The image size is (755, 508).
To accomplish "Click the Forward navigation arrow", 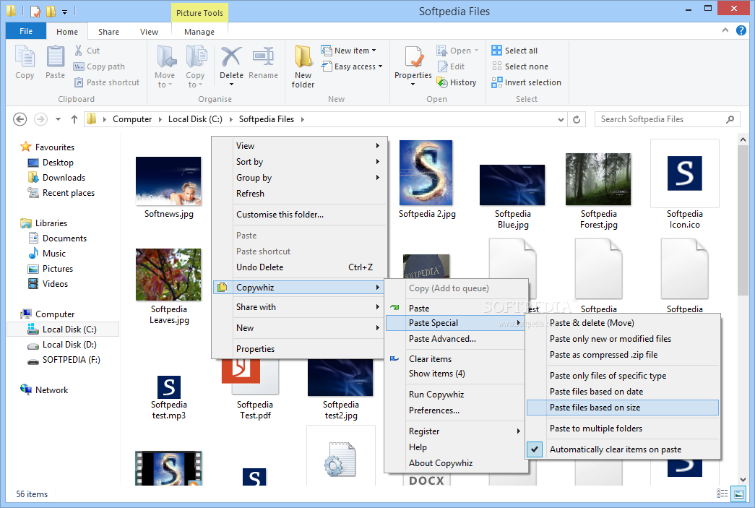I will (40, 119).
